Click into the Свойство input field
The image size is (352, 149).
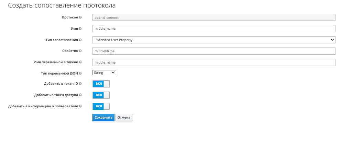(x=213, y=51)
